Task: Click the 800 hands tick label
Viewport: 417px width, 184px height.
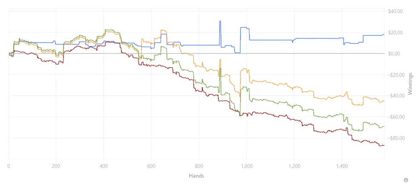Action: (199, 167)
